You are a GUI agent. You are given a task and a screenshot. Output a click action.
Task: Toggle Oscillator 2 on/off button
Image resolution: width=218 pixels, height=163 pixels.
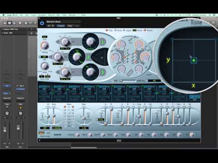click(88, 57)
